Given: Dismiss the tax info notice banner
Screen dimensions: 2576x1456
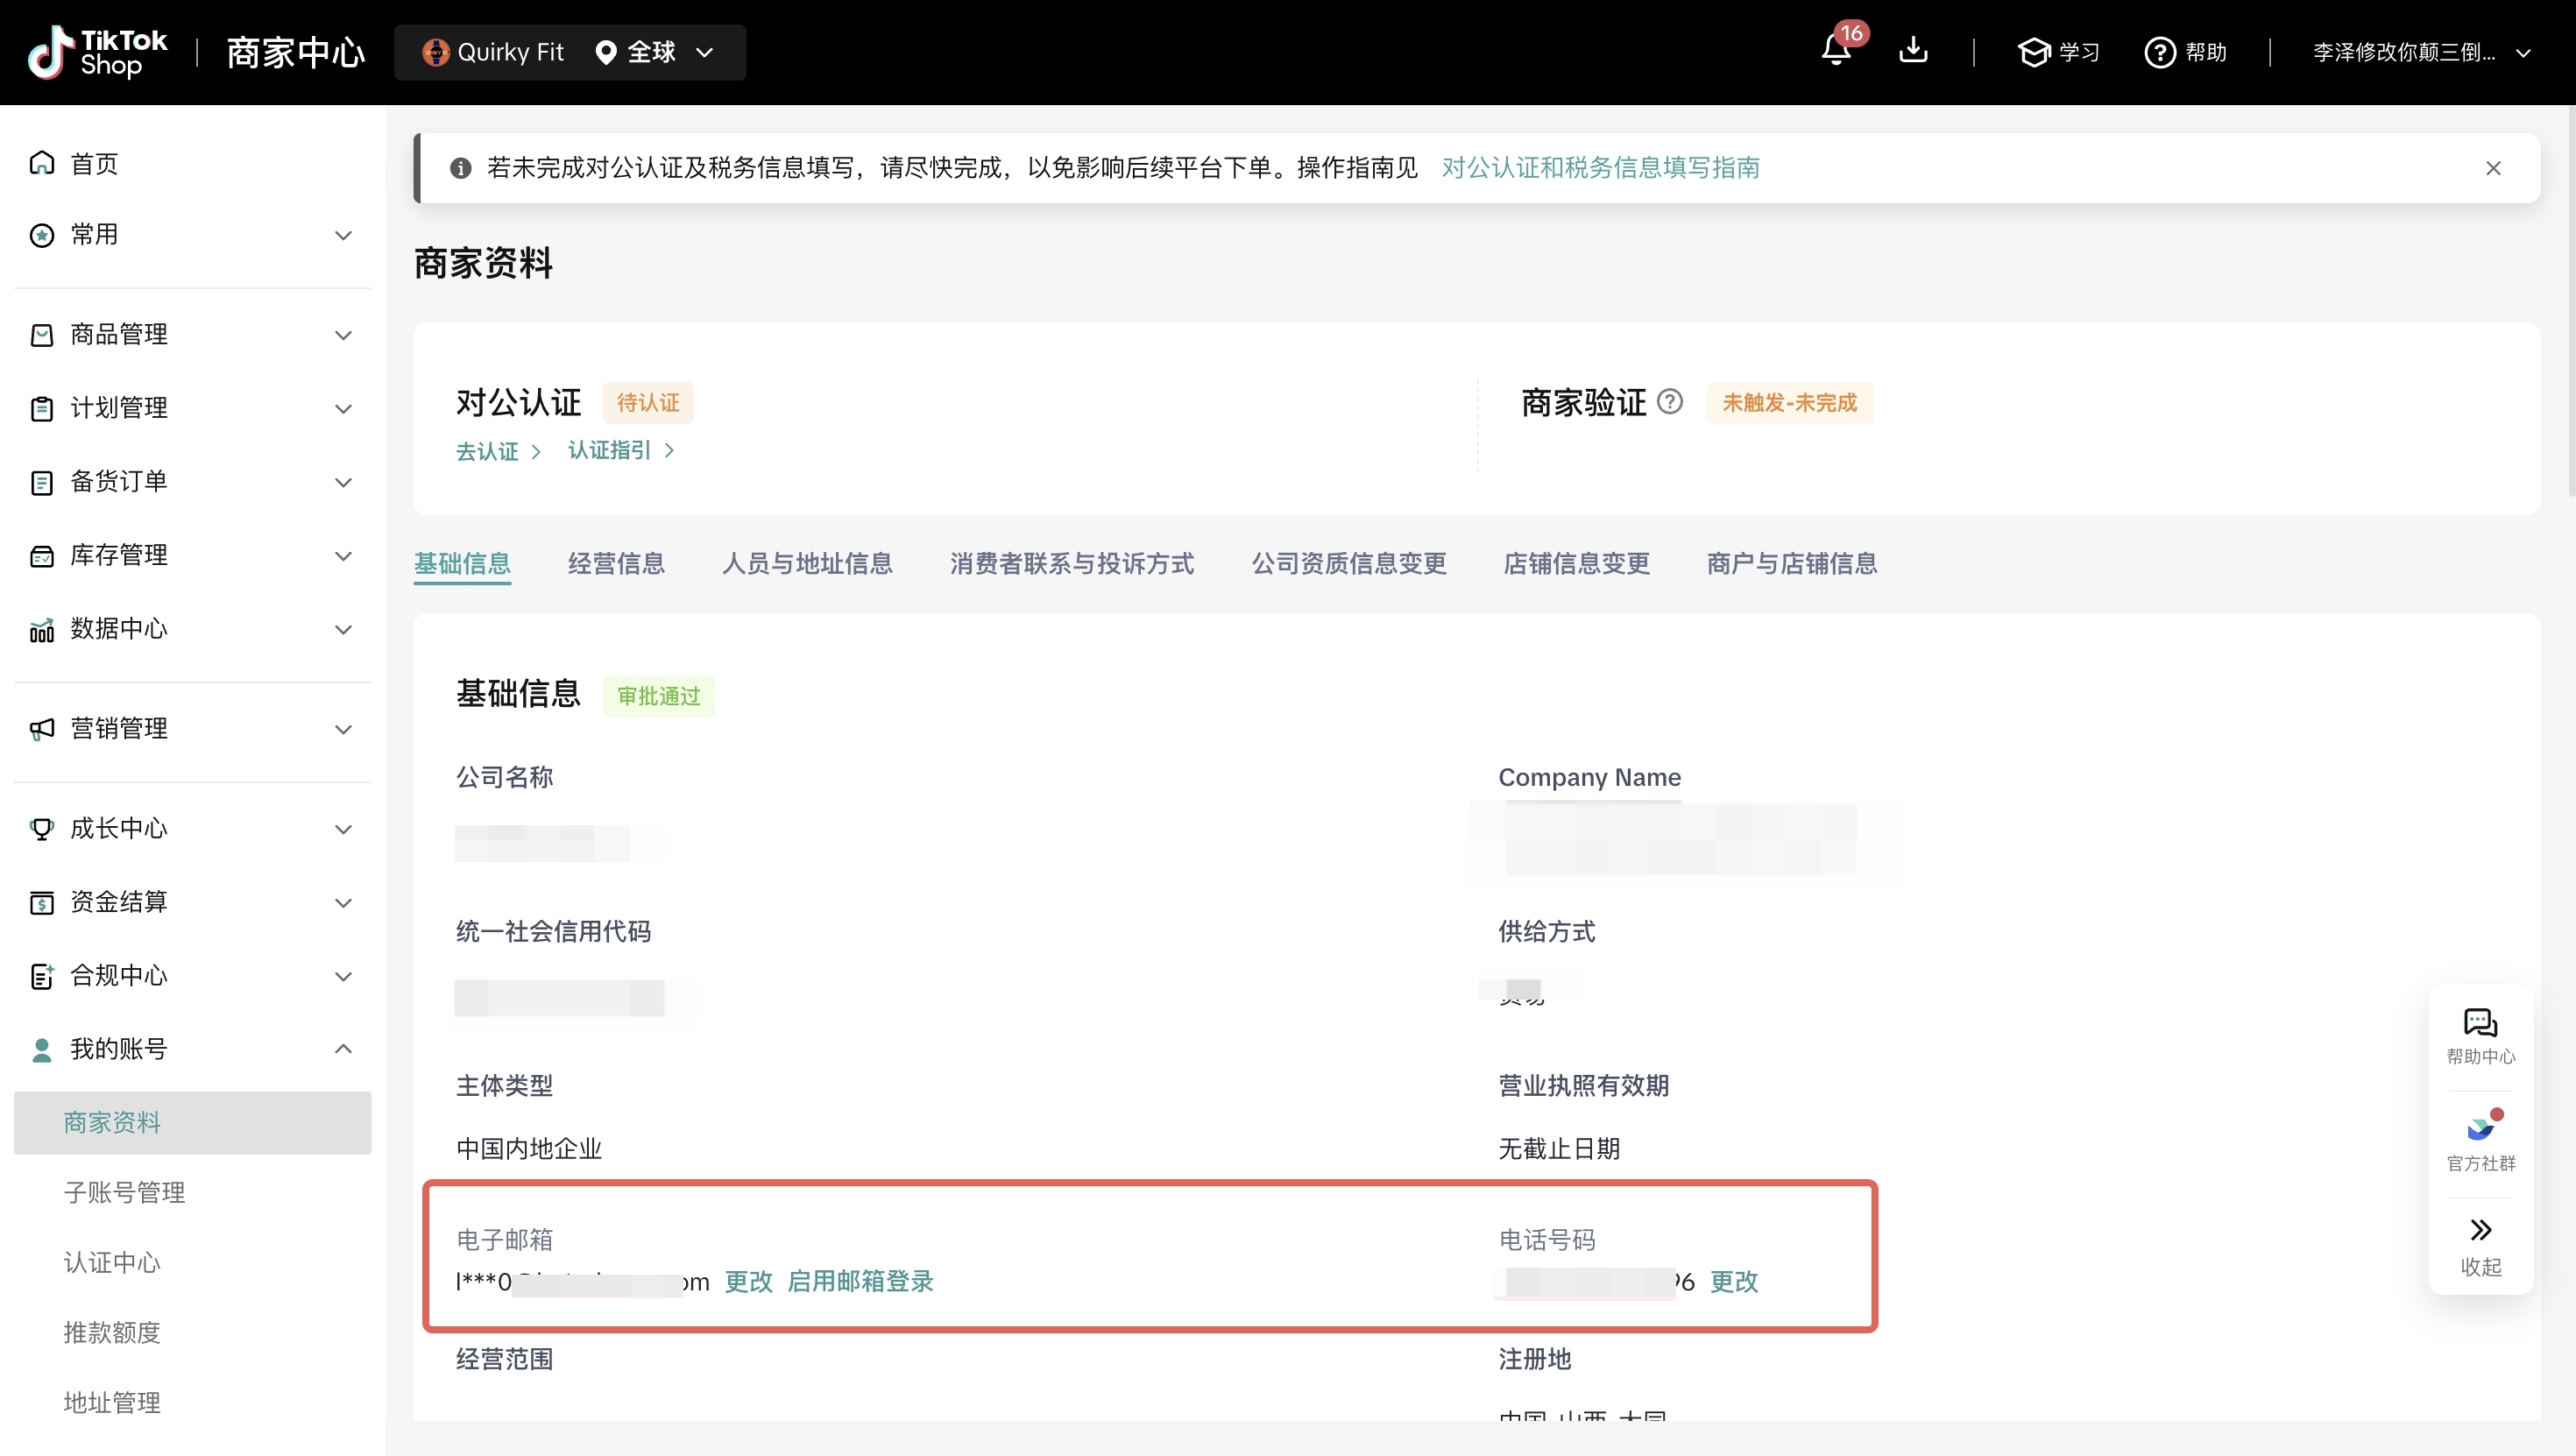Looking at the screenshot, I should pyautogui.click(x=2493, y=168).
